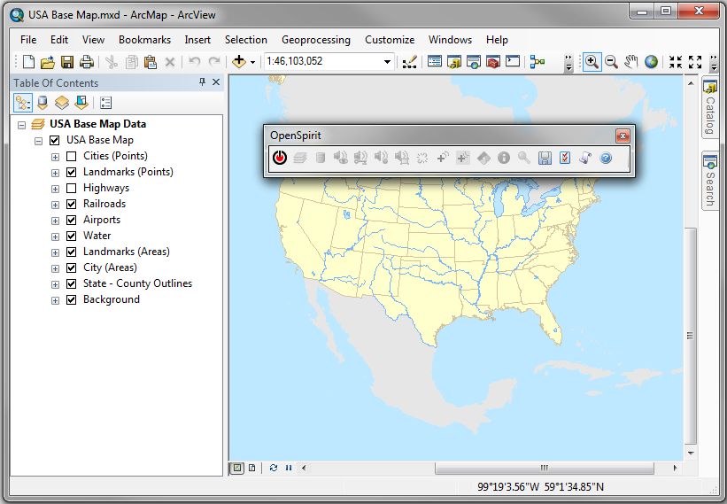Expand the Railroads layer node
727x504 pixels.
pyautogui.click(x=55, y=205)
